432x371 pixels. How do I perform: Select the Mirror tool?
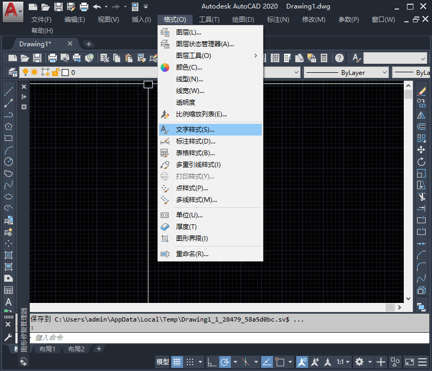pyautogui.click(x=421, y=115)
